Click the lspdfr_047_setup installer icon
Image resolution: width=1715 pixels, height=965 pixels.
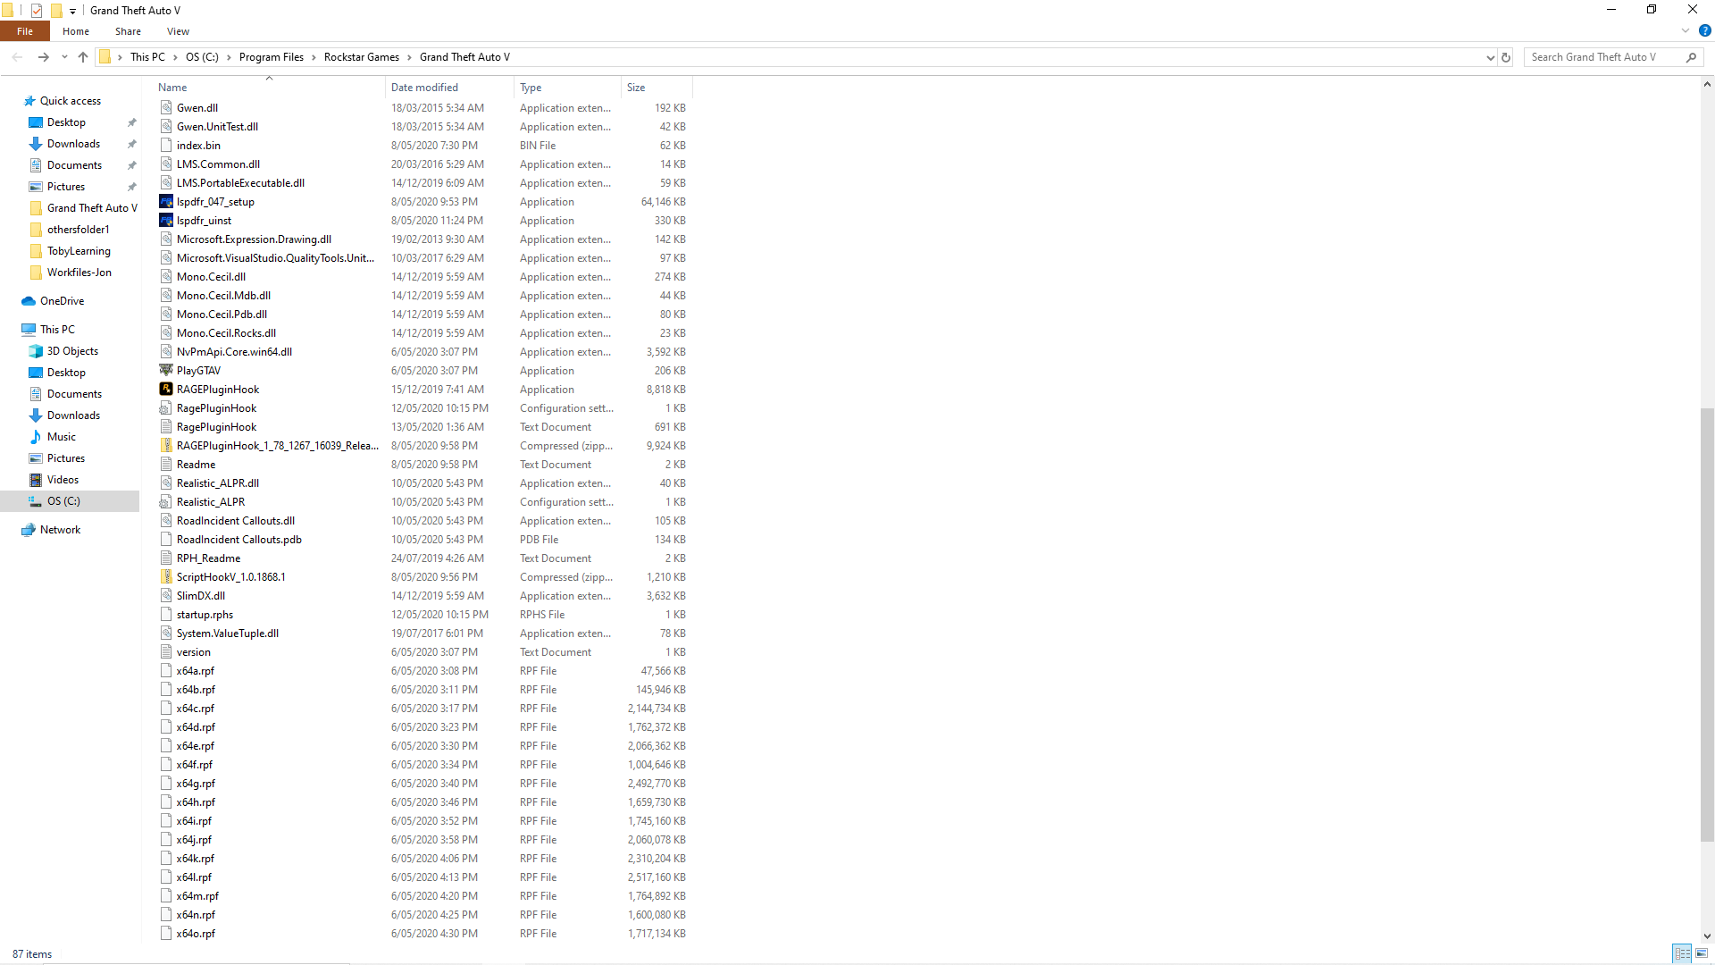click(x=166, y=201)
